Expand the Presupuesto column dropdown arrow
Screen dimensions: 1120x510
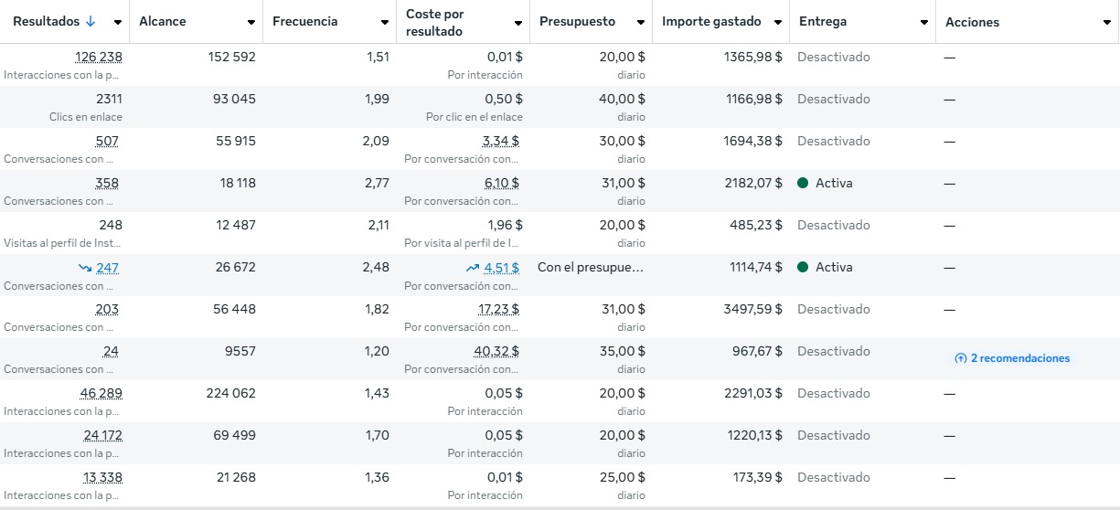click(640, 22)
